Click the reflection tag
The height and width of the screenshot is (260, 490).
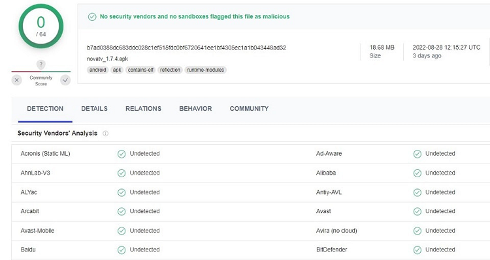(x=170, y=70)
